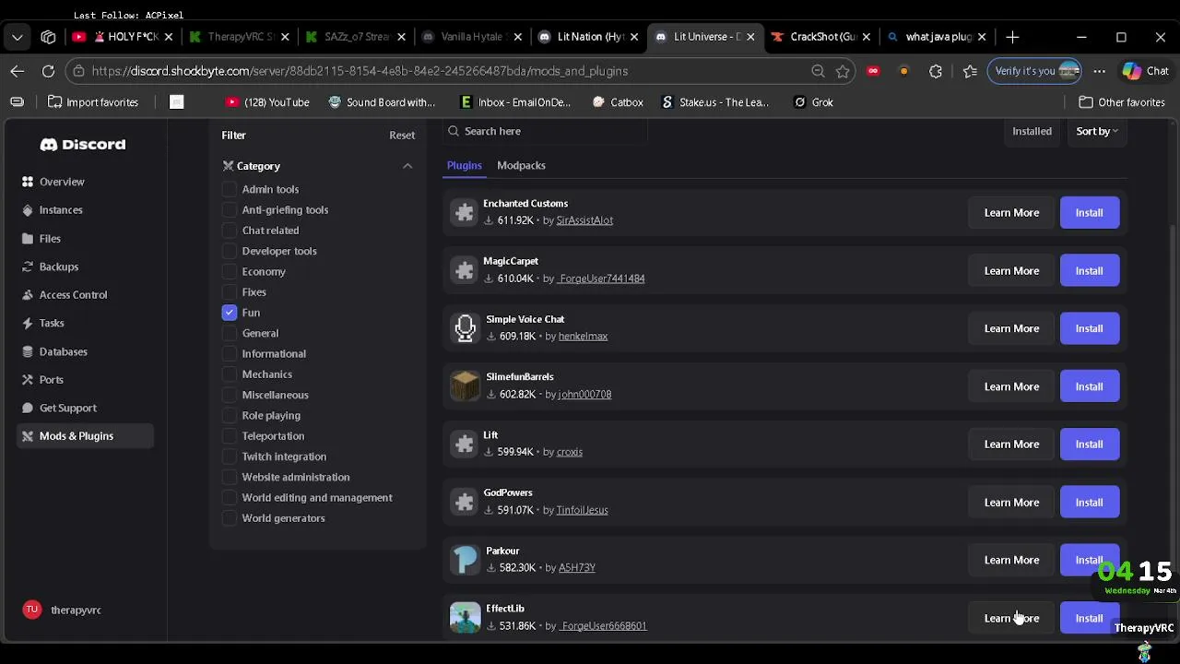Image resolution: width=1180 pixels, height=664 pixels.
Task: Open the Copilot Chat button
Action: [x=1145, y=71]
